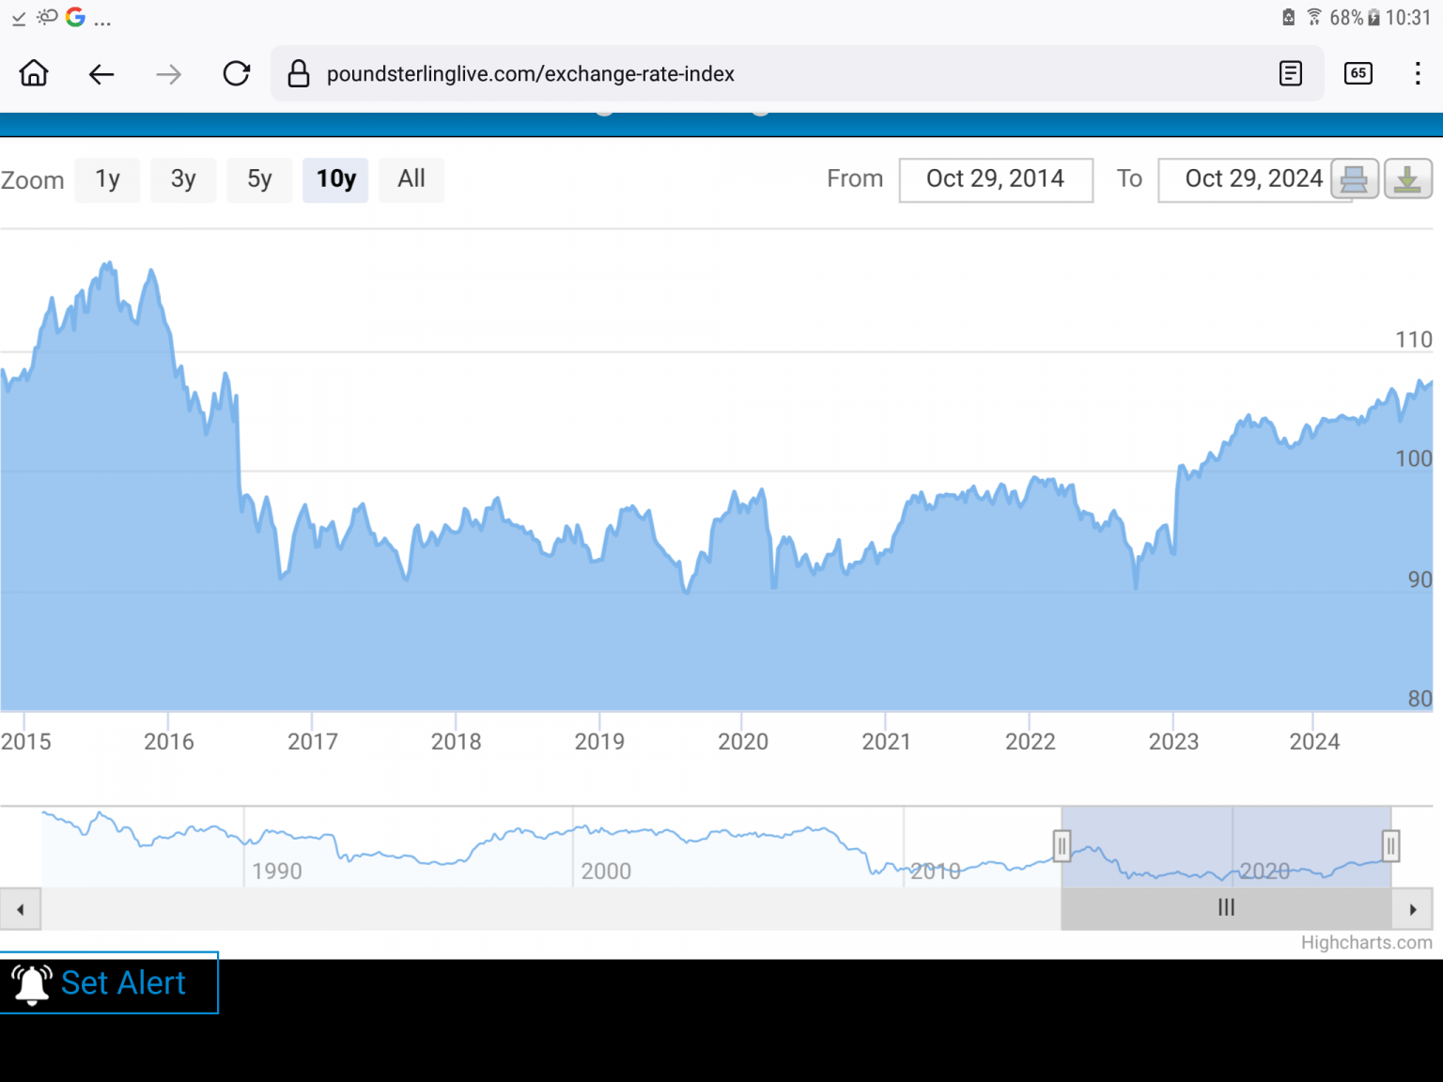Image resolution: width=1443 pixels, height=1082 pixels.
Task: Click the Set Alert button
Action: 109,982
